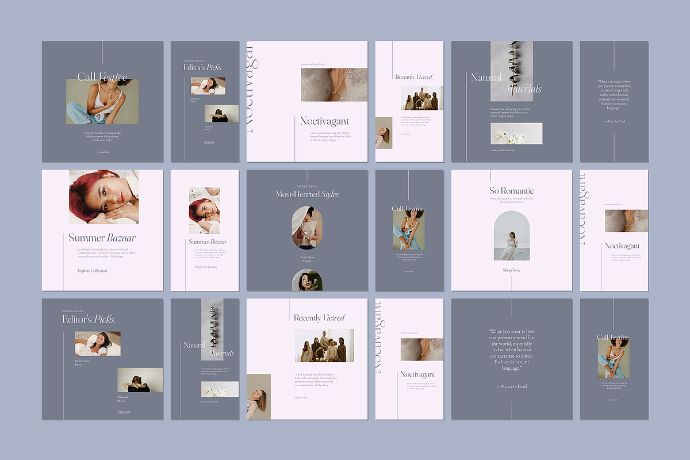Click 'Explore Collection' in the wide Summer Bazaar card
The width and height of the screenshot is (690, 460).
click(x=93, y=270)
